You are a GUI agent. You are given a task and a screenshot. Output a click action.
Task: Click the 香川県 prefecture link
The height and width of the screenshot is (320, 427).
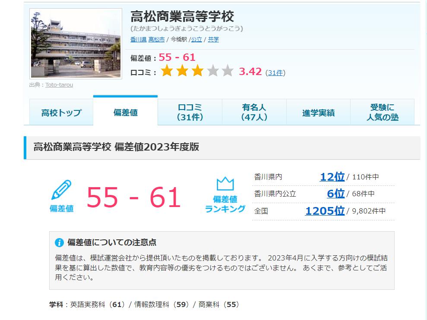(x=138, y=40)
